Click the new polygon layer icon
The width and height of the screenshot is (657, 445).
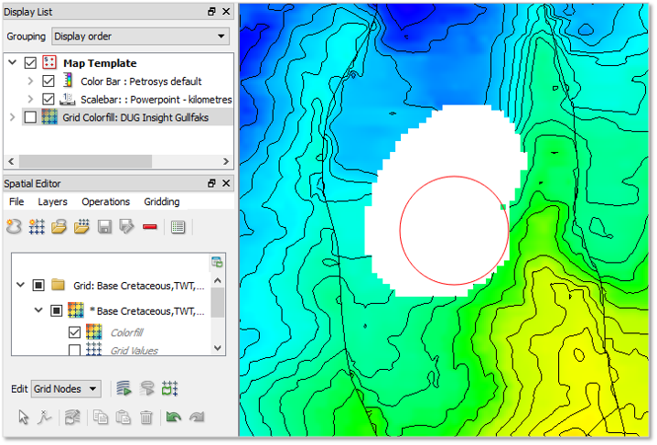coord(14,226)
